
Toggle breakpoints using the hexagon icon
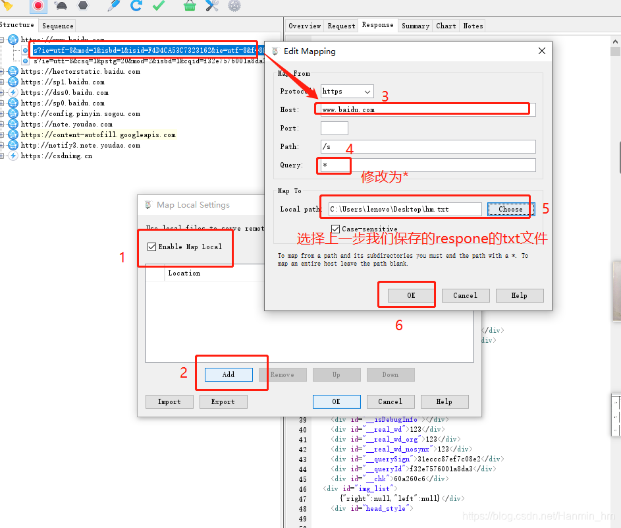(83, 5)
